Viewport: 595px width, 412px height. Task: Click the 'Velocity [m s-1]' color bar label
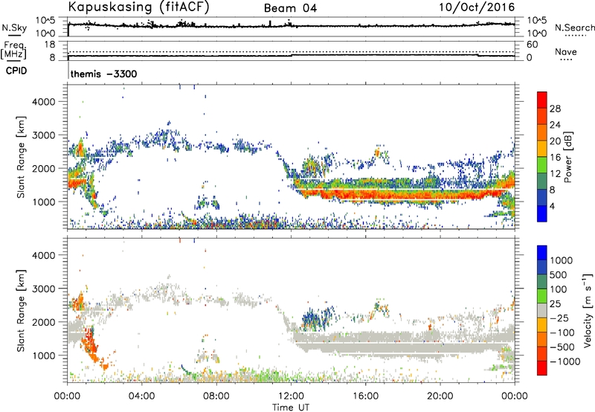pos(588,310)
